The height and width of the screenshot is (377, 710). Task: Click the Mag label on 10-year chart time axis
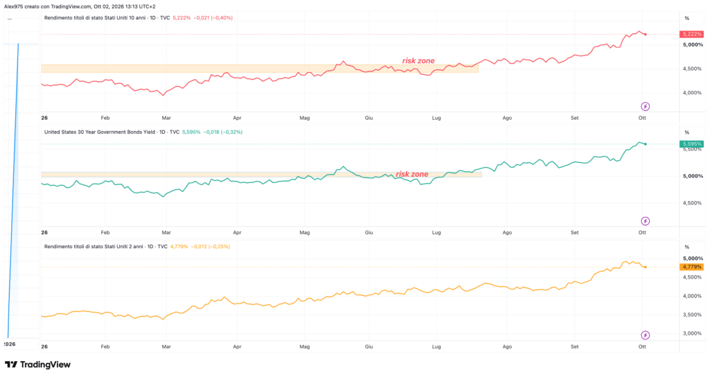point(305,118)
